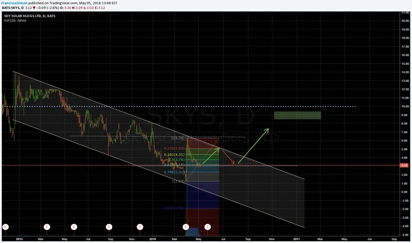Click the earnings E marker after May 2016
Screen dimensions: 412x243
point(208,227)
